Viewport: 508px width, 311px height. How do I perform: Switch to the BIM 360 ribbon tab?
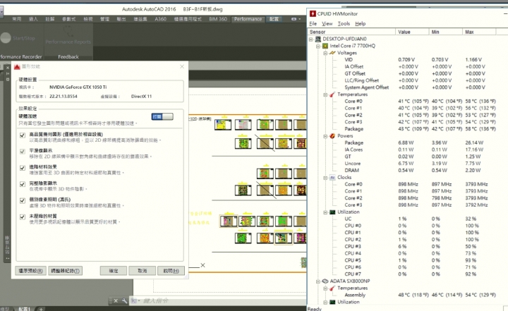(x=218, y=19)
